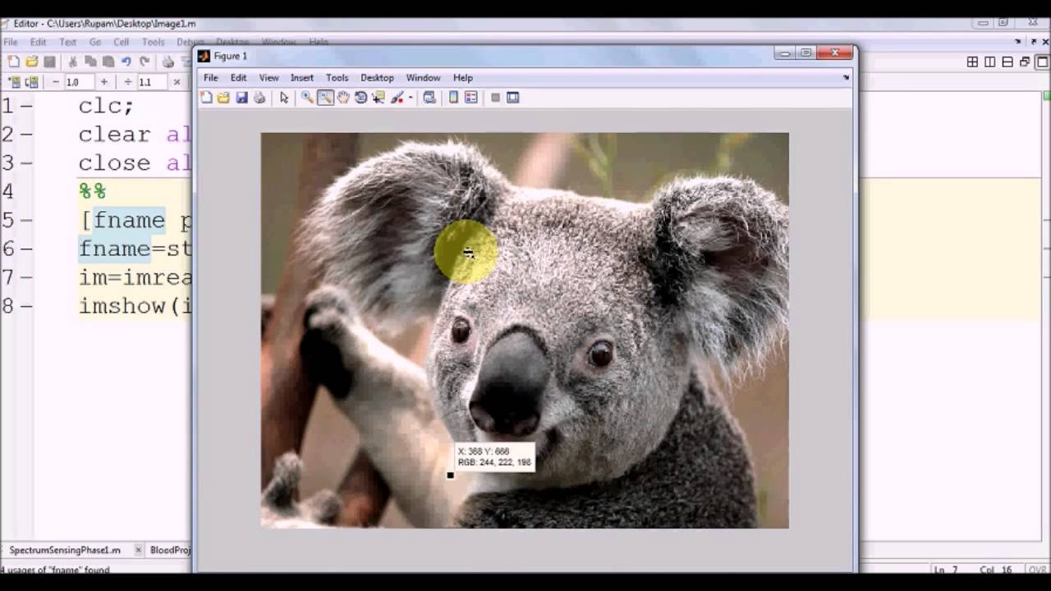The width and height of the screenshot is (1051, 591).
Task: Save figure icon in Figure 1 toolbar
Action: pyautogui.click(x=241, y=98)
